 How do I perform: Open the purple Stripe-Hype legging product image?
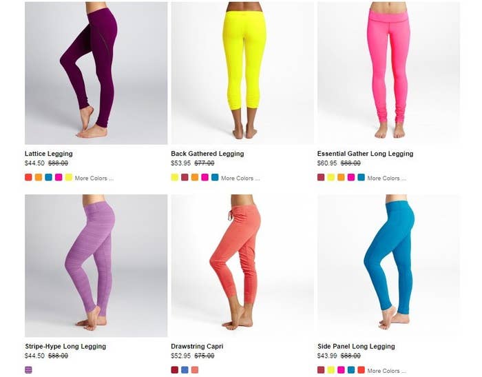click(96, 265)
